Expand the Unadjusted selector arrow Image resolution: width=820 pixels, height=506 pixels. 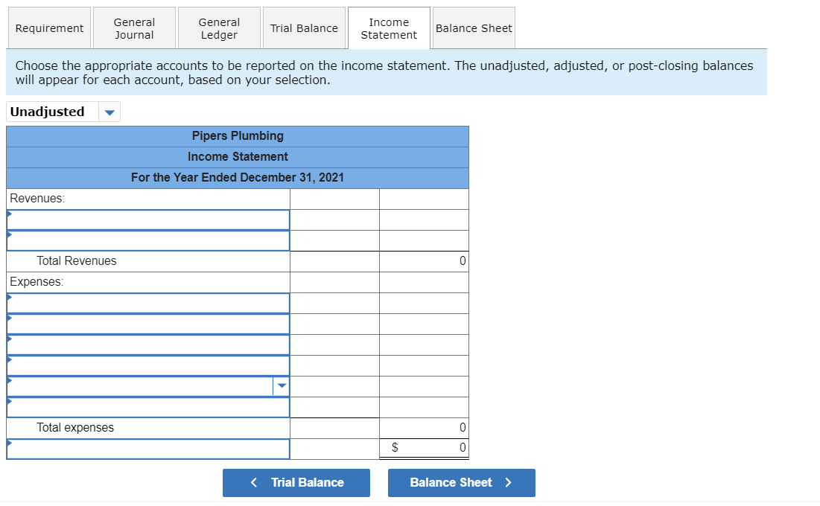109,112
